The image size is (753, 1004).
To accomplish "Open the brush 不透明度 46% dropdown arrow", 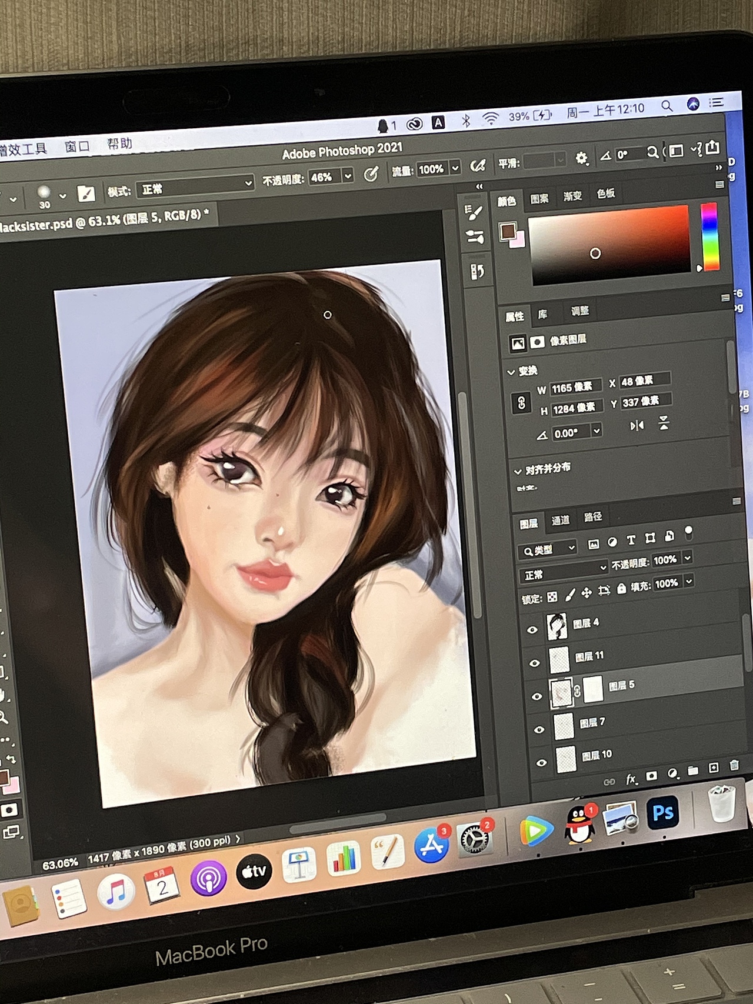I will 348,175.
